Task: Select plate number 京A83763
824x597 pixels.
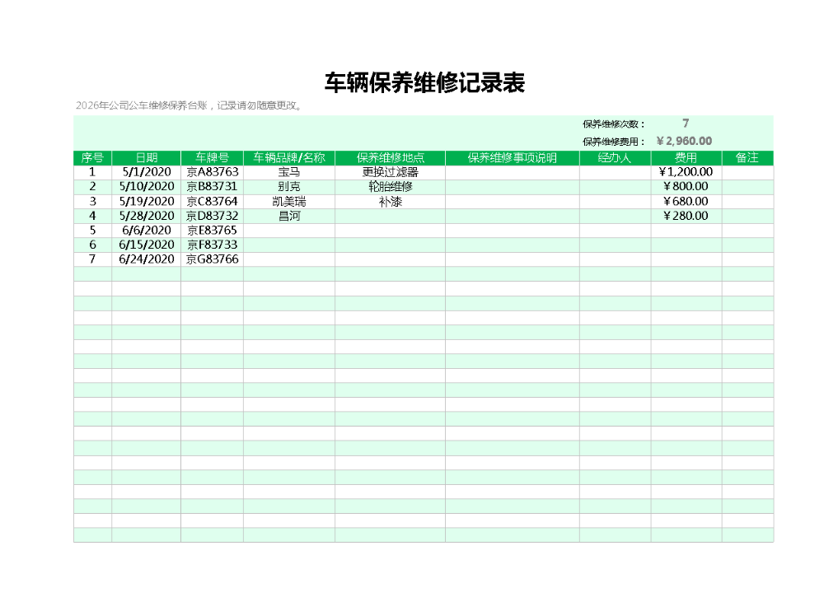Action: point(212,172)
